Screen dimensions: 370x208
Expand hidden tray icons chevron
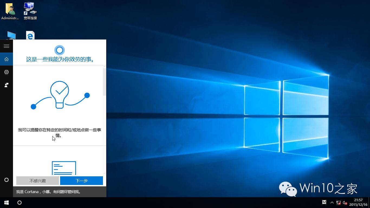(332, 203)
